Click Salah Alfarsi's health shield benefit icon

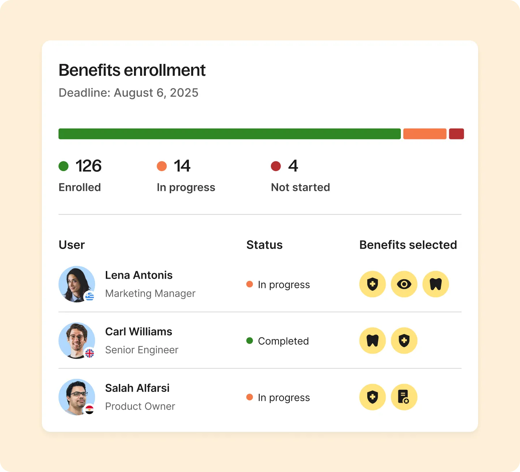[x=372, y=397]
